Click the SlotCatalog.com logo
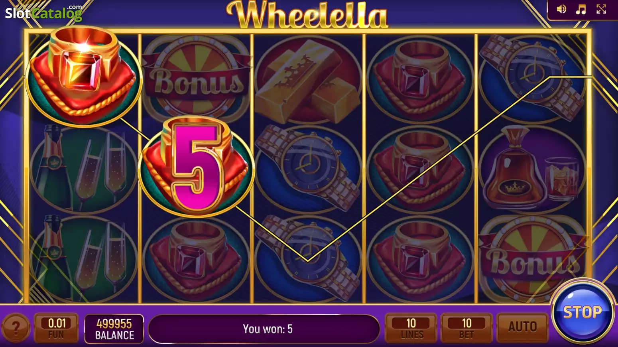The image size is (618, 347). [43, 12]
